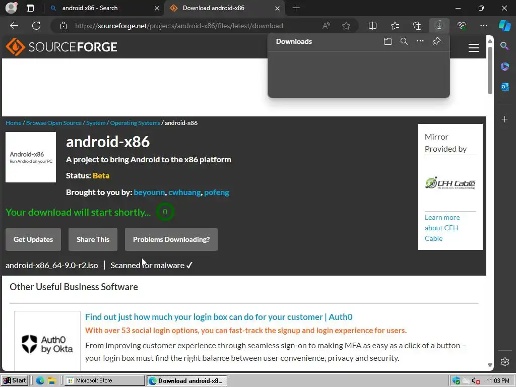Click the Android-x86 project thumbnail
516x387 pixels.
(x=31, y=157)
